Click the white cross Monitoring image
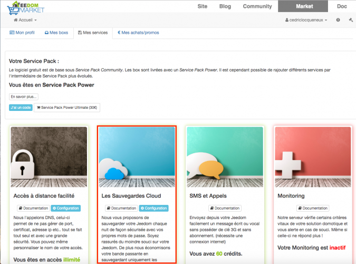 click(313, 157)
